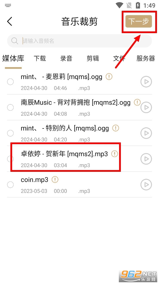Open info icon beside 特别的人 track
159x284 pixels.
tap(116, 128)
